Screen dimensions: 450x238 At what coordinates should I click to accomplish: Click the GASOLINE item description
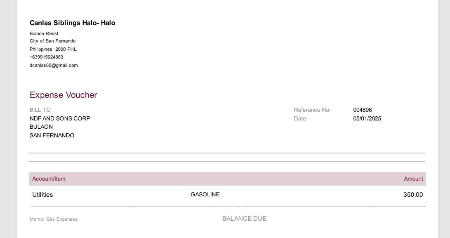pos(205,194)
